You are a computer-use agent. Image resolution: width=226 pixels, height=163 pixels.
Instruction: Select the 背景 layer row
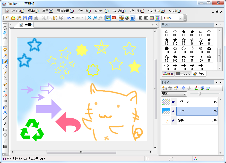(x=189, y=120)
